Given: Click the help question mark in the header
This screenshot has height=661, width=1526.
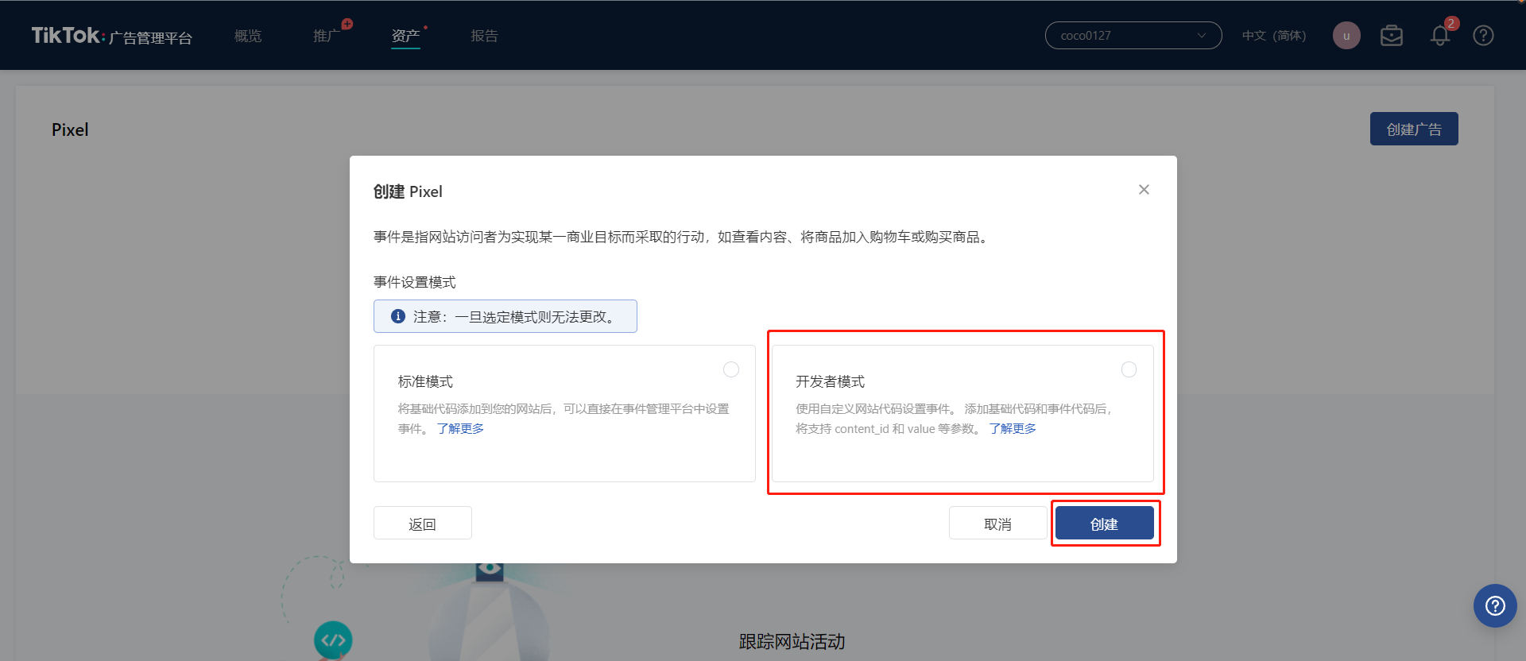Looking at the screenshot, I should click(x=1483, y=36).
